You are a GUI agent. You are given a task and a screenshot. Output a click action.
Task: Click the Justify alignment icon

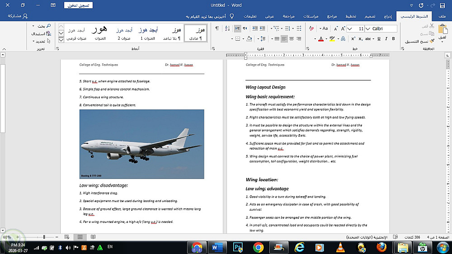coord(277,38)
